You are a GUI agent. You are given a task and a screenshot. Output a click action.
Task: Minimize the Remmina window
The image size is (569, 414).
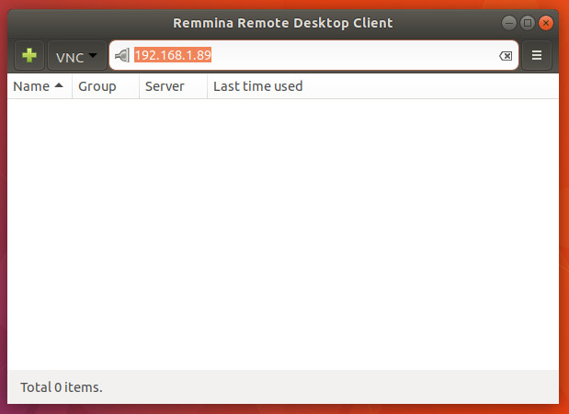click(509, 22)
